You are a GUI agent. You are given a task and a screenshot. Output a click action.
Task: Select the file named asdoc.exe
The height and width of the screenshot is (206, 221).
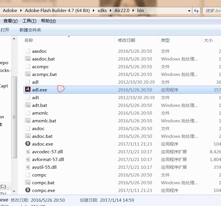(x=42, y=144)
